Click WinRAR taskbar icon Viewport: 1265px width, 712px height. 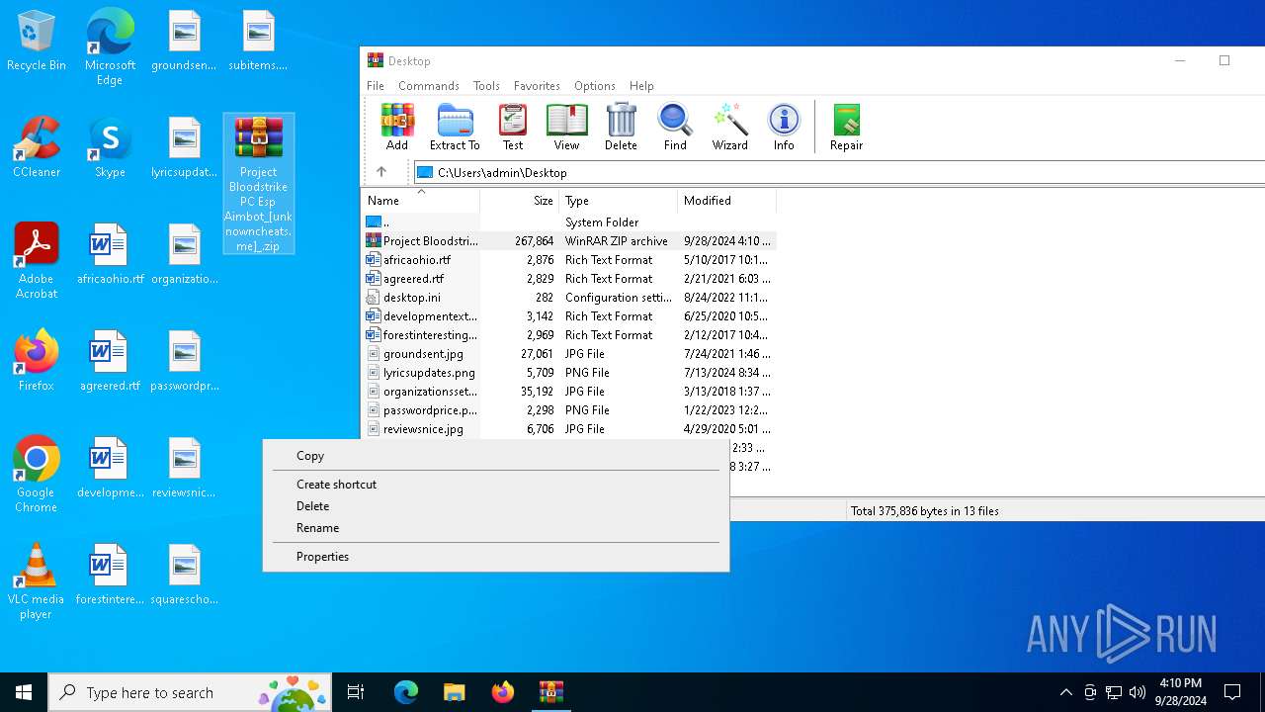coord(551,692)
